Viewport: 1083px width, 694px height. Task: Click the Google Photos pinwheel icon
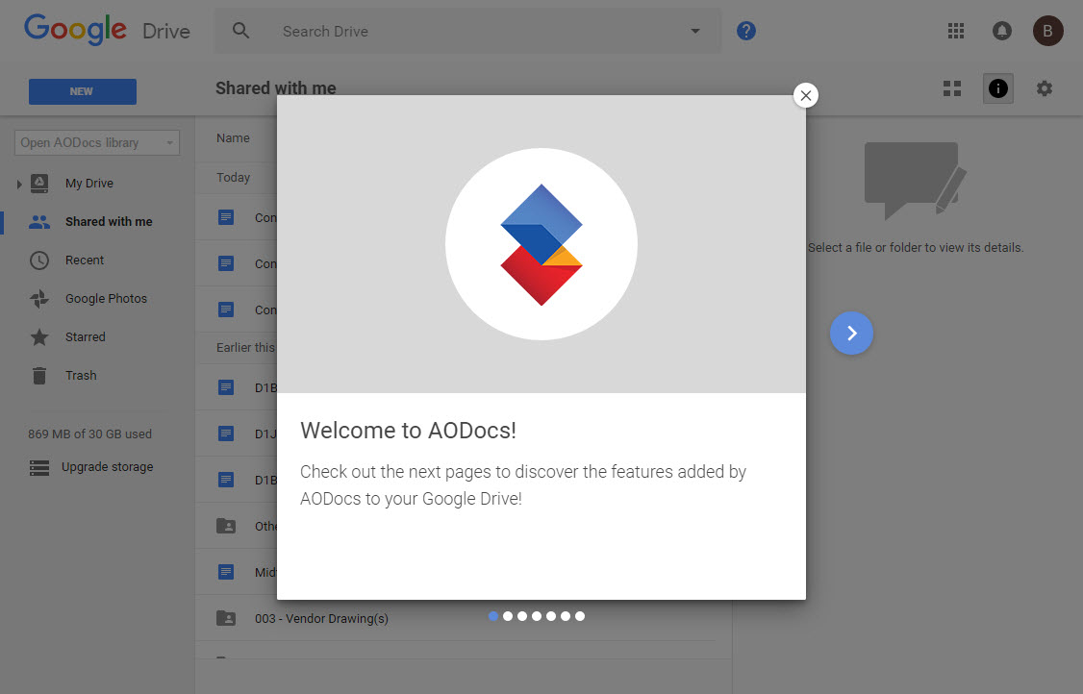(39, 298)
